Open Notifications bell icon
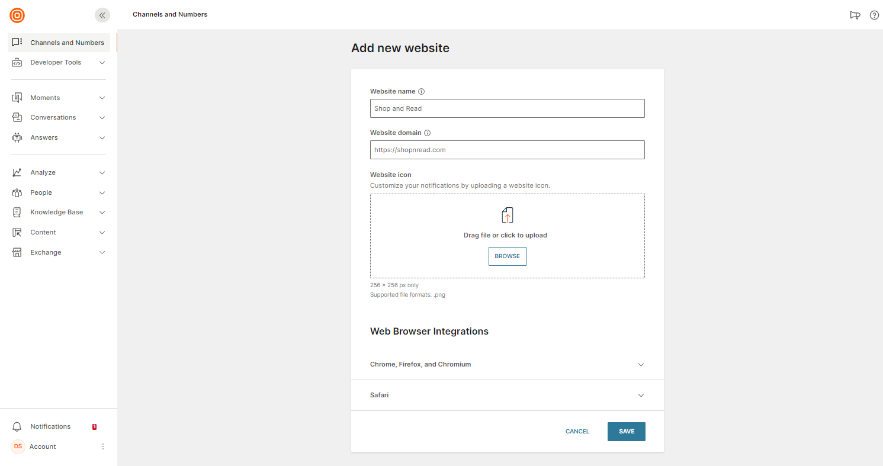 tap(17, 426)
